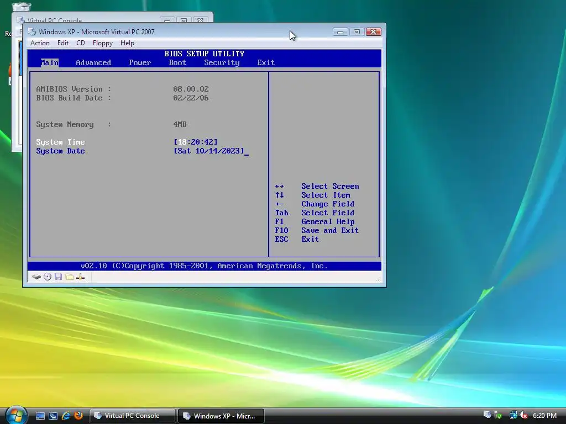The height and width of the screenshot is (424, 566).
Task: Click the muted volume tray icon
Action: 523,415
